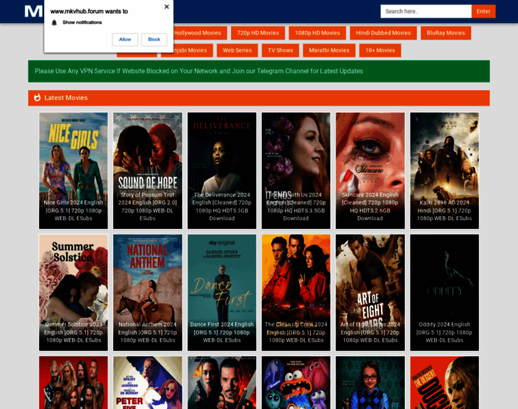The image size is (518, 409).
Task: Open the Nice Girls 2024 movie poster
Action: 74,170
